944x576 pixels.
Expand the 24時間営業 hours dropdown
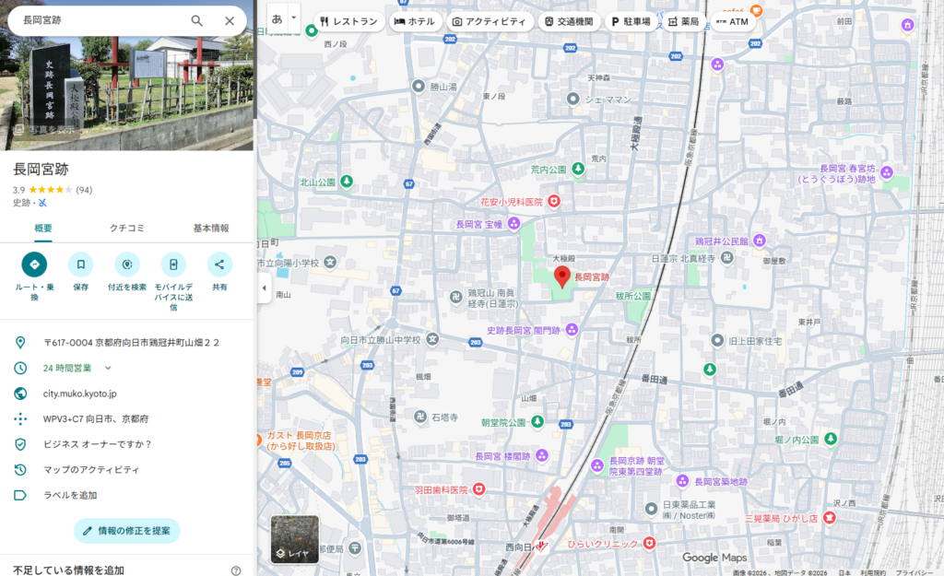coord(108,368)
